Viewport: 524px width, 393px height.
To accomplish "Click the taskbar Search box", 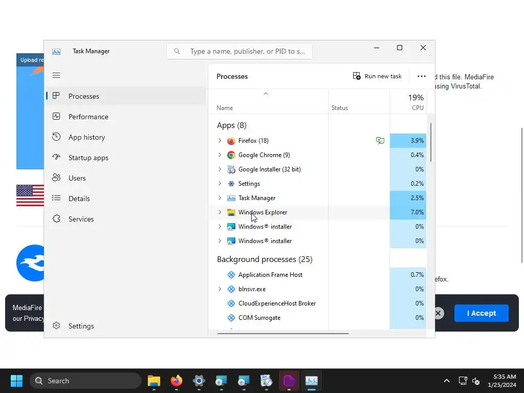I will 85,381.
